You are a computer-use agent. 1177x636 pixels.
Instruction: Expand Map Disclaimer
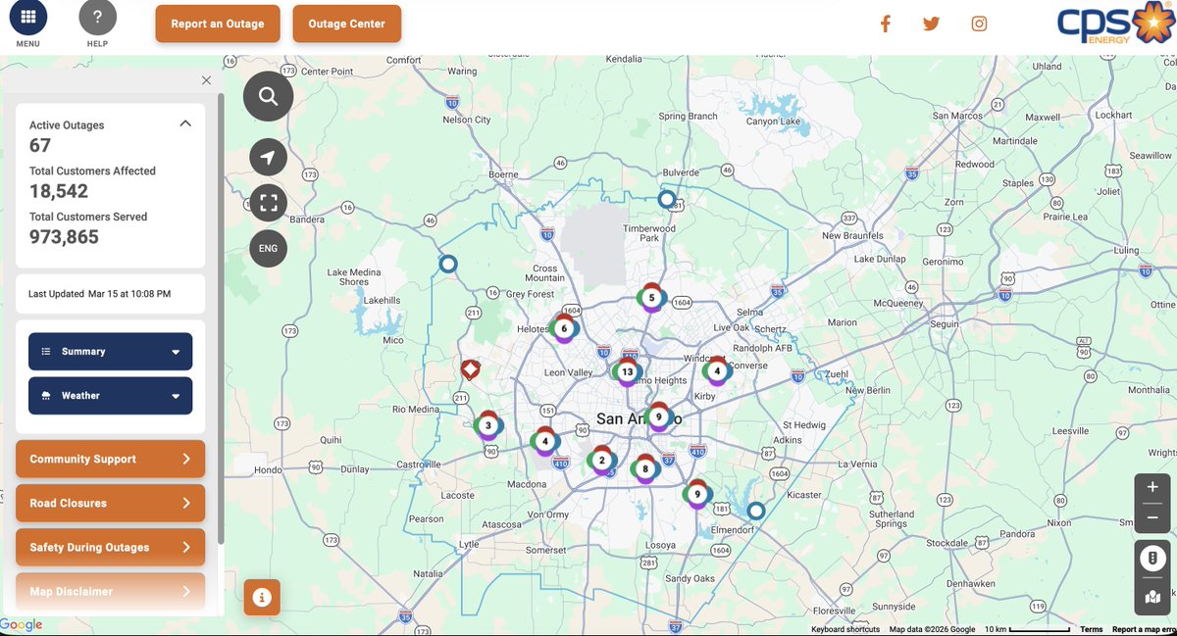click(111, 591)
